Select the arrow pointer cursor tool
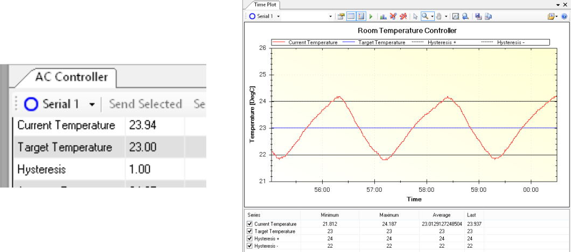Screen dimensions: 571x252 (x=415, y=17)
